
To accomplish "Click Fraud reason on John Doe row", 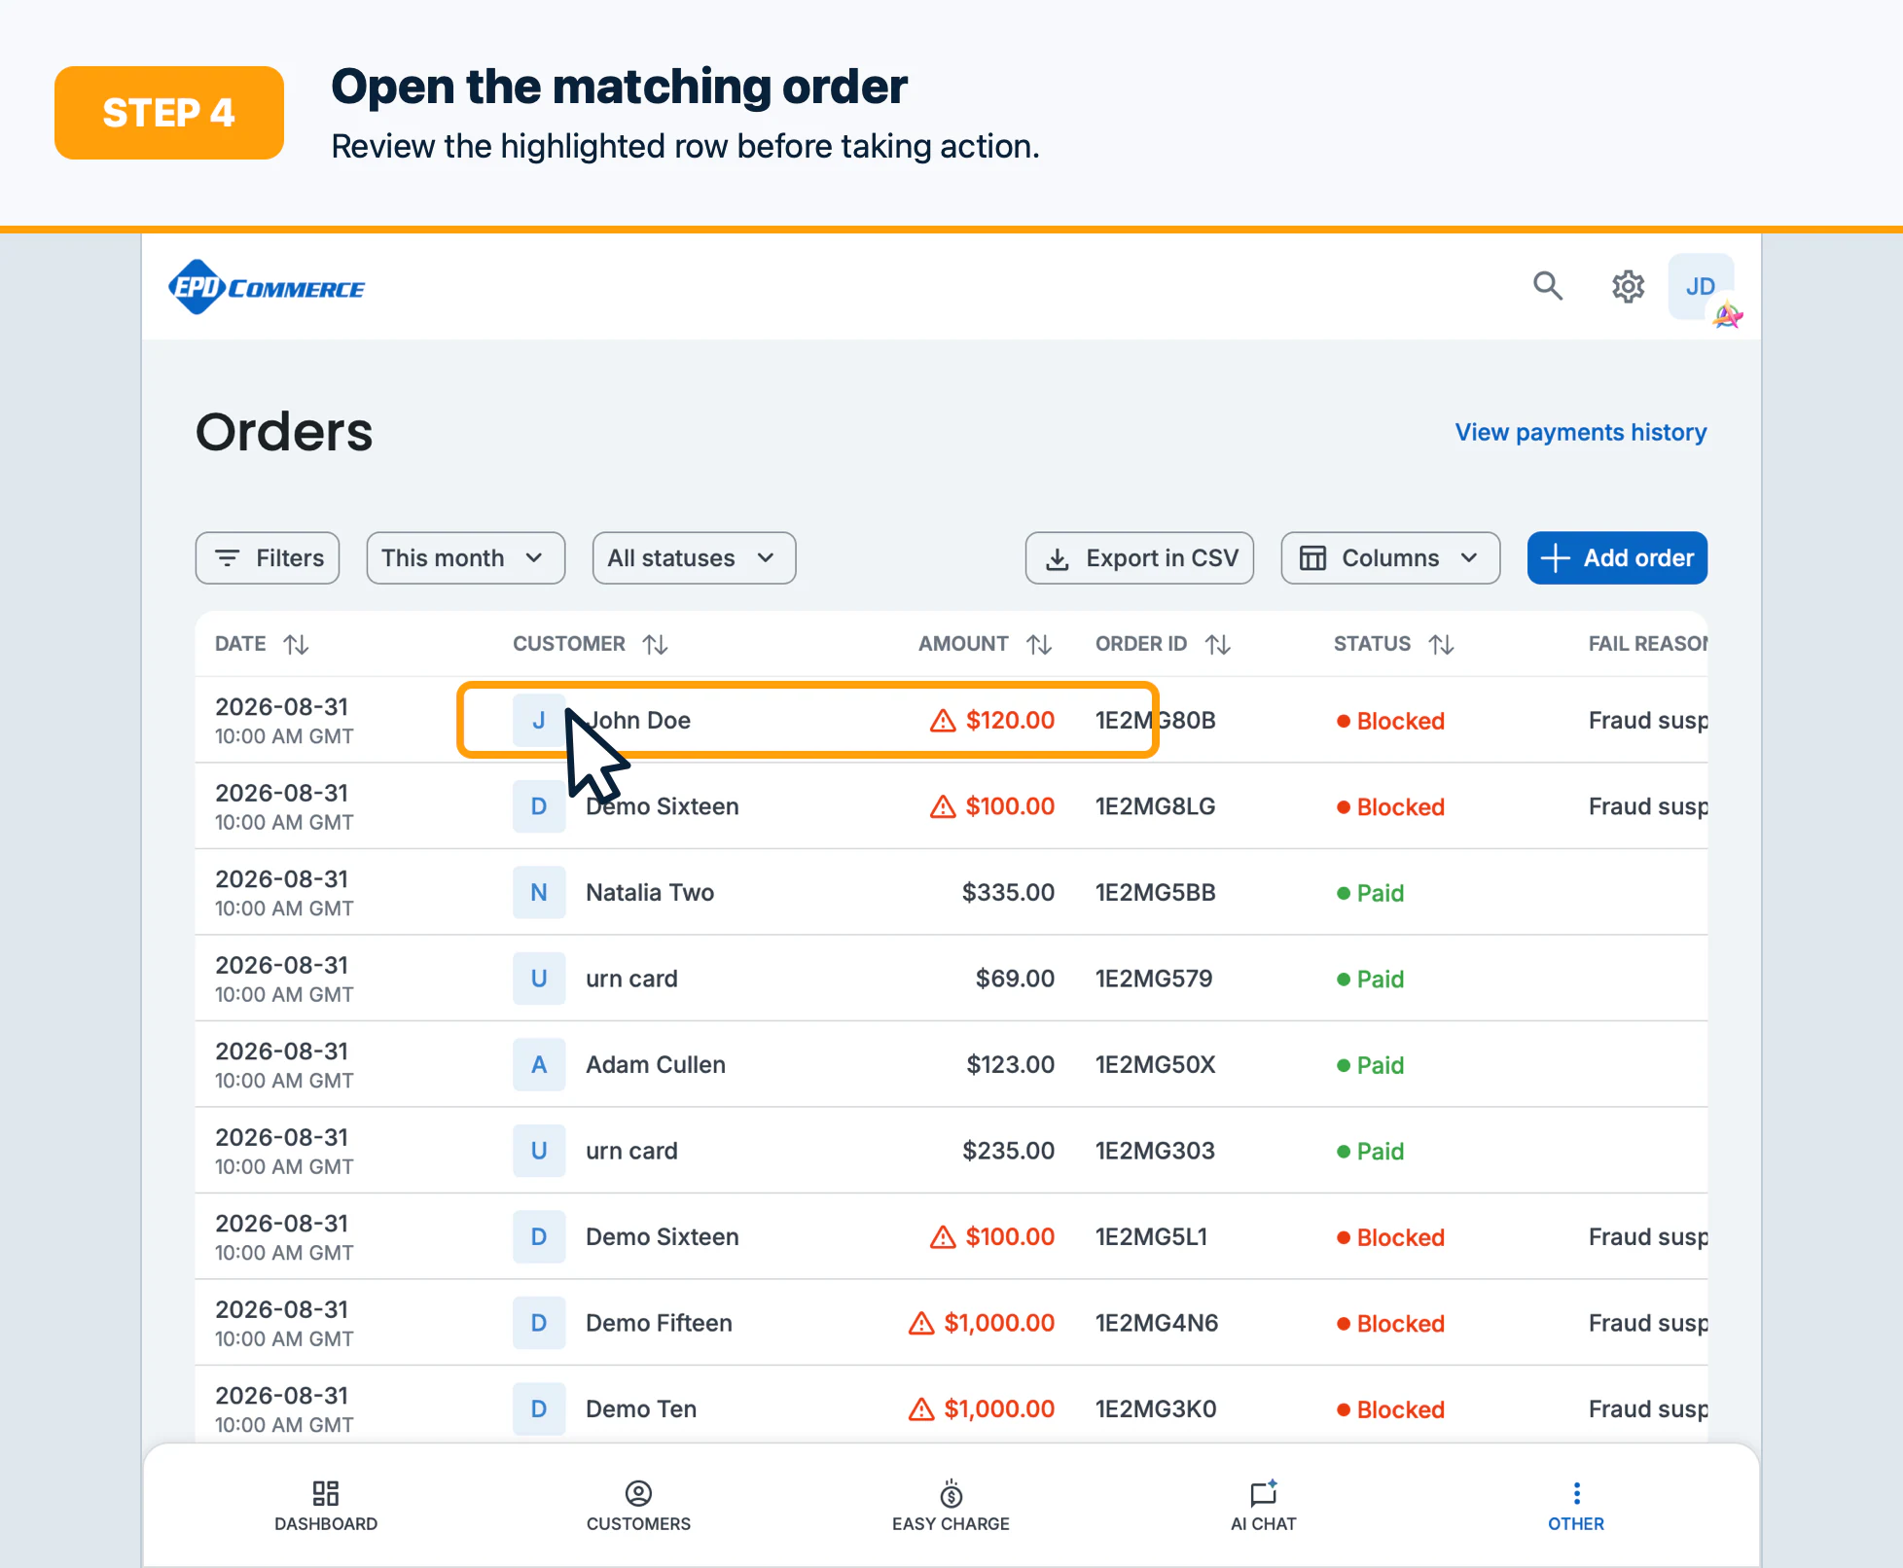I will click(1647, 721).
